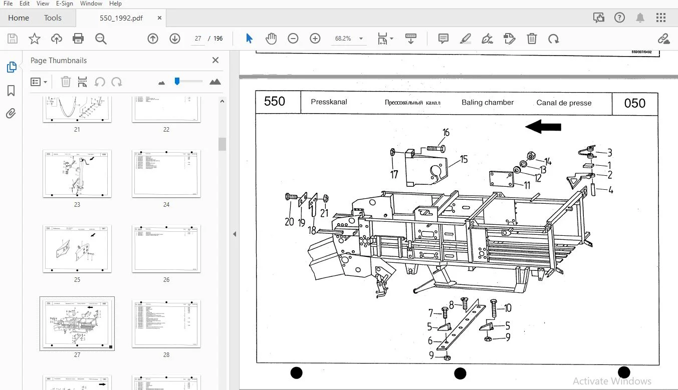The image size is (678, 390).
Task: Open the Help menu
Action: [x=115, y=4]
